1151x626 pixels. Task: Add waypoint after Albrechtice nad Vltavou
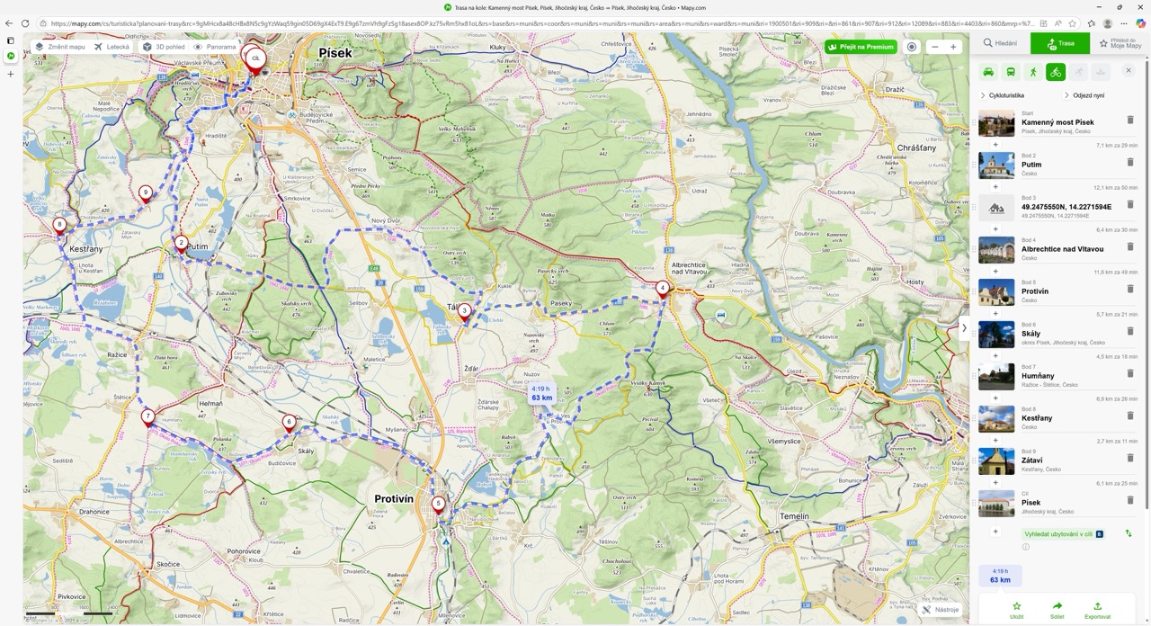[x=995, y=272]
